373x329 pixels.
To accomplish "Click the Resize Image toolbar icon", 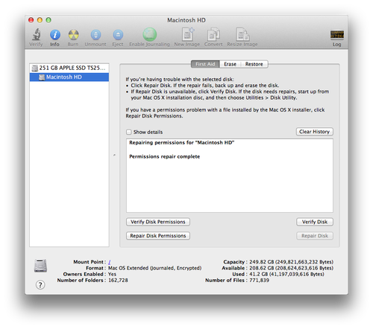I will click(x=242, y=34).
